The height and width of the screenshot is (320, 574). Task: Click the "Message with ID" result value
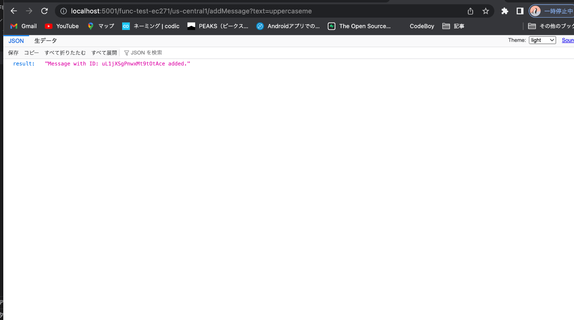pos(118,64)
